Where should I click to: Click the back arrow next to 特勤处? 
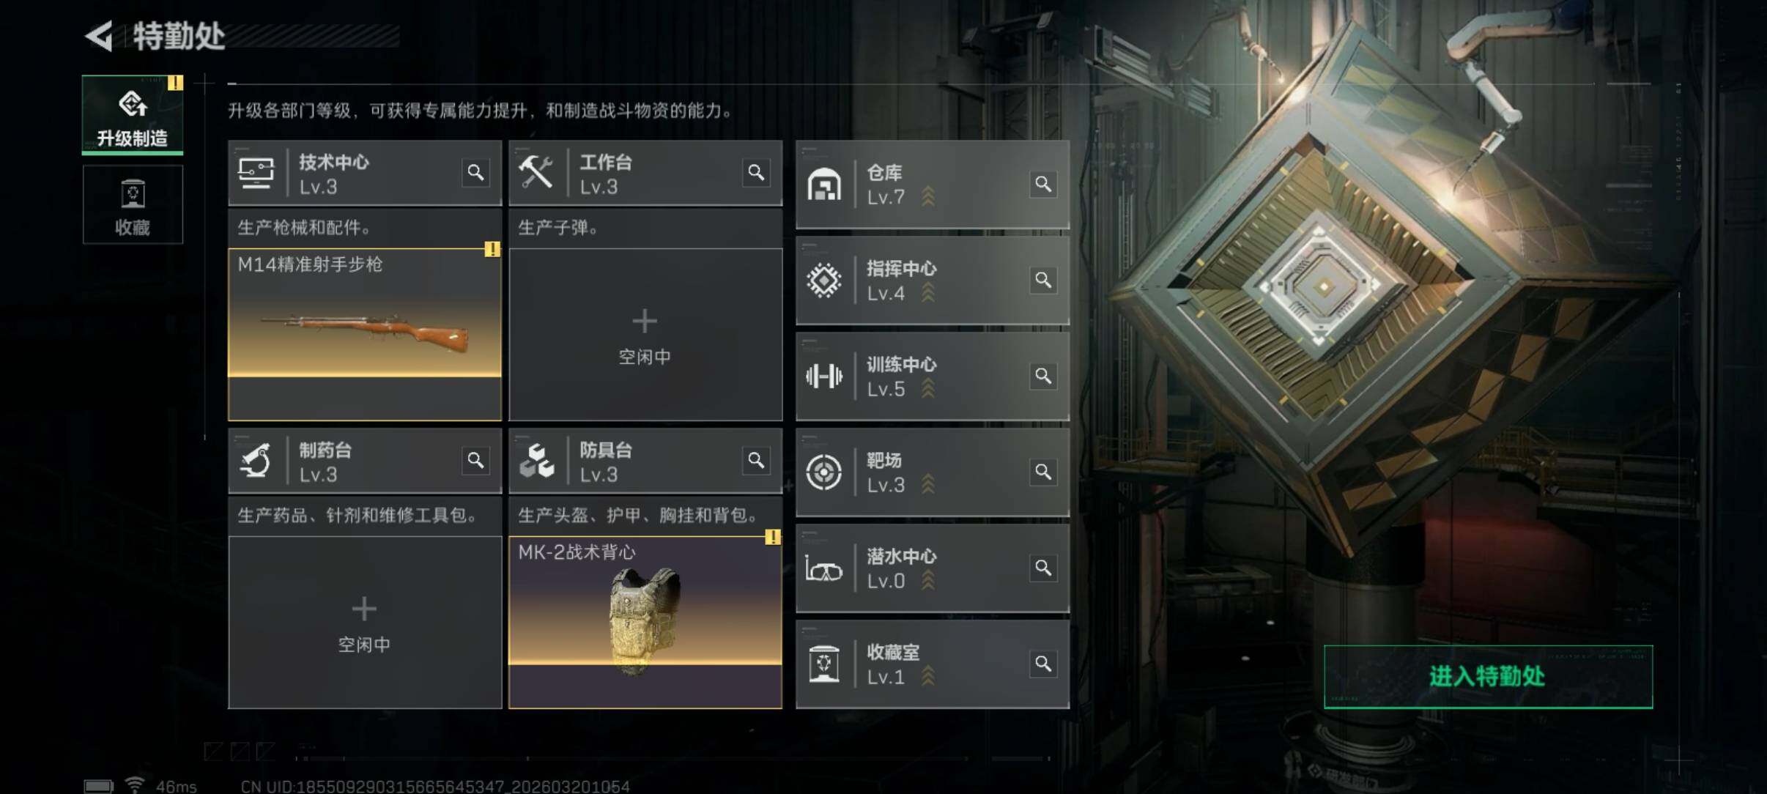(100, 35)
